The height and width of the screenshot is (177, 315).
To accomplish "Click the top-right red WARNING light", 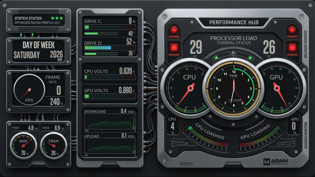I will click(x=292, y=30).
